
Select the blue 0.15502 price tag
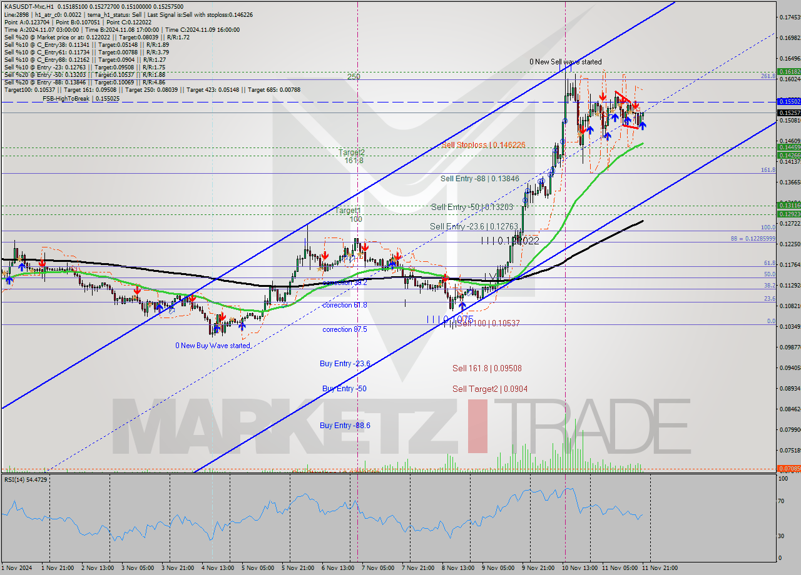click(789, 101)
